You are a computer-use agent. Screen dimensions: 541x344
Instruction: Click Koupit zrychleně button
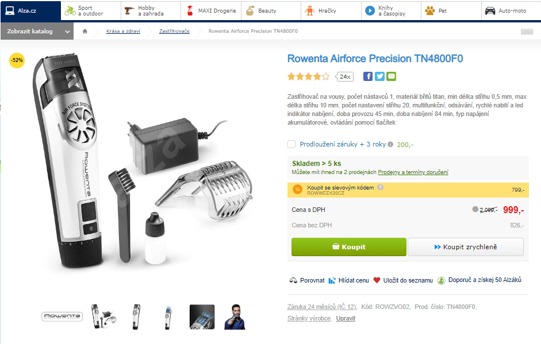466,247
